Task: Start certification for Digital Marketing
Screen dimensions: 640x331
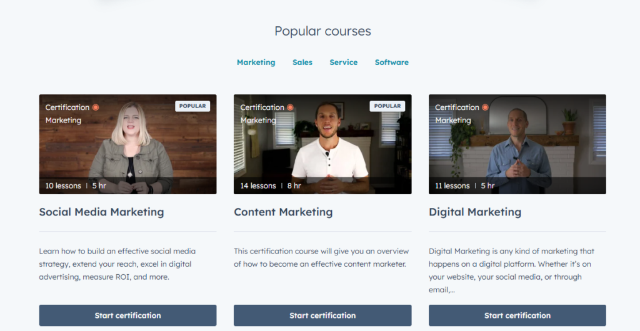Action: coord(517,315)
